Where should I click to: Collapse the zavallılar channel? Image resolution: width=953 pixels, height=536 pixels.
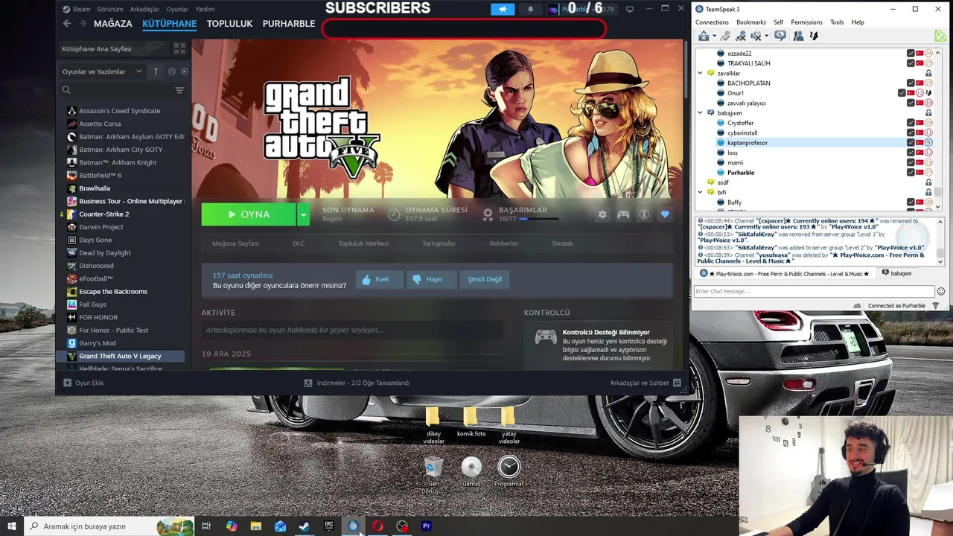pos(700,73)
